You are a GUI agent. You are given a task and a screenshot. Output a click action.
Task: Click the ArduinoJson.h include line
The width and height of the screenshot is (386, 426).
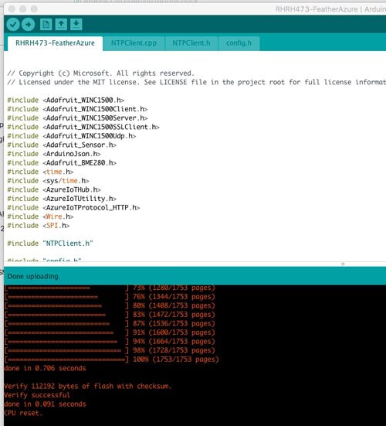click(x=54, y=154)
